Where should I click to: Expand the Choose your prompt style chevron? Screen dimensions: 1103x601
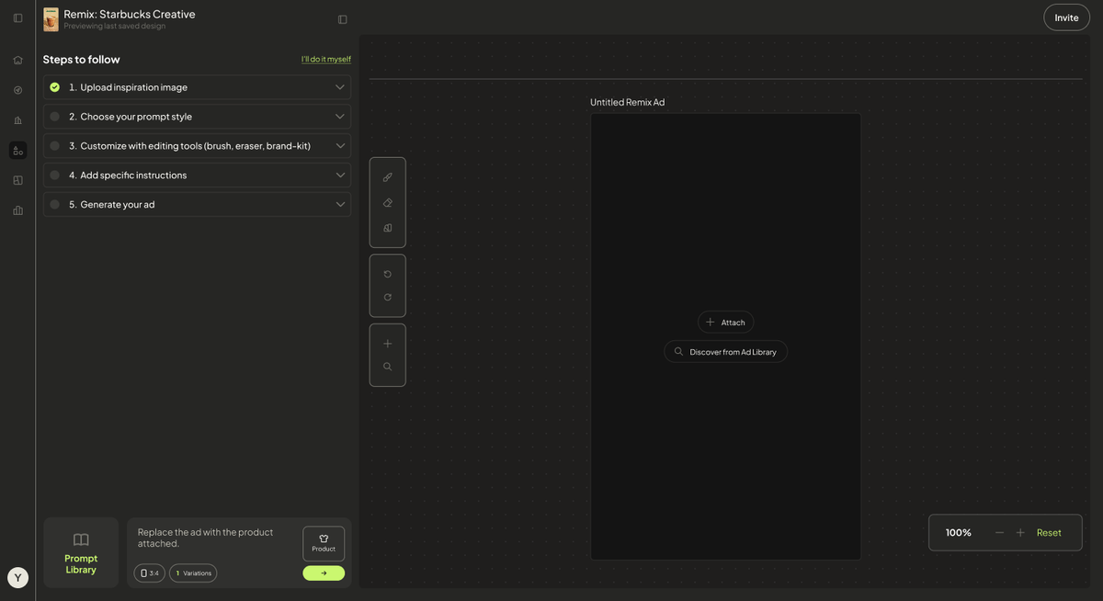[x=340, y=117]
